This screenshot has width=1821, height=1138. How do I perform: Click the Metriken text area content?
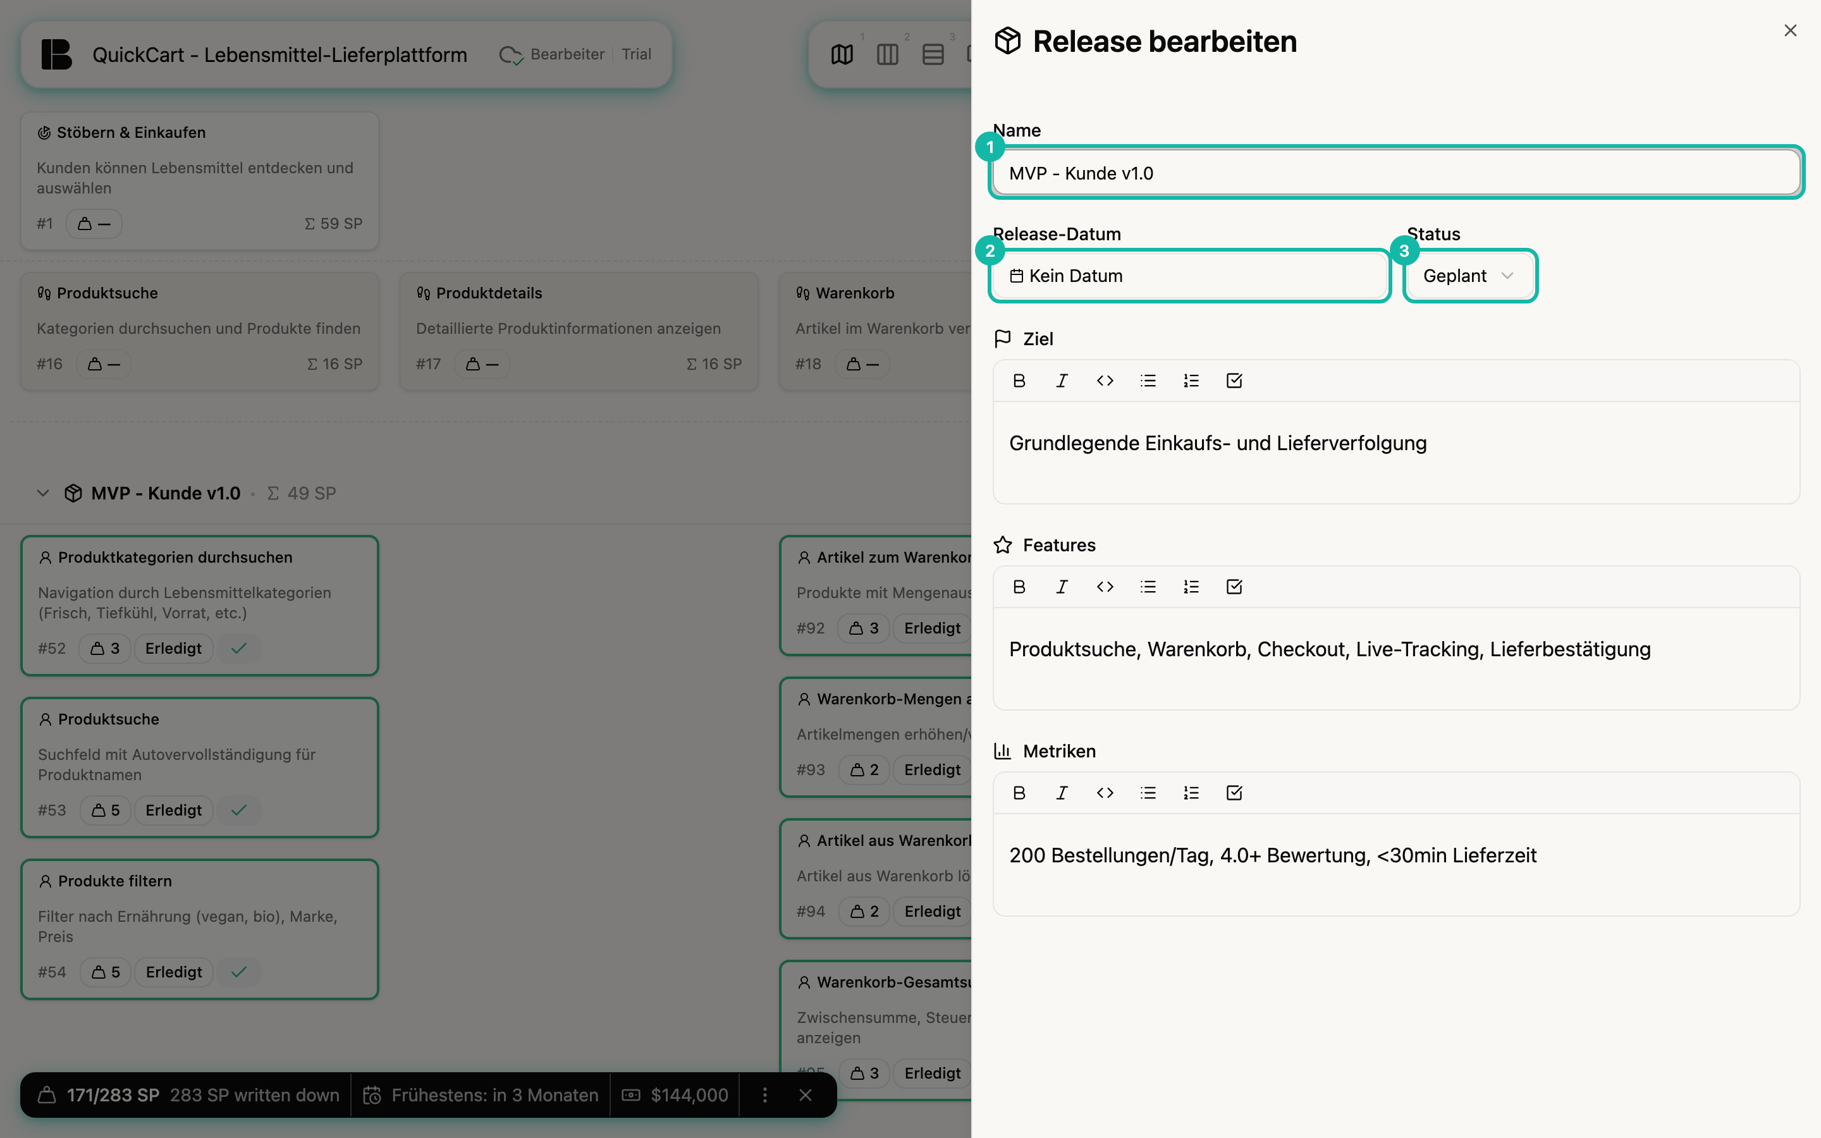pyautogui.click(x=1396, y=865)
